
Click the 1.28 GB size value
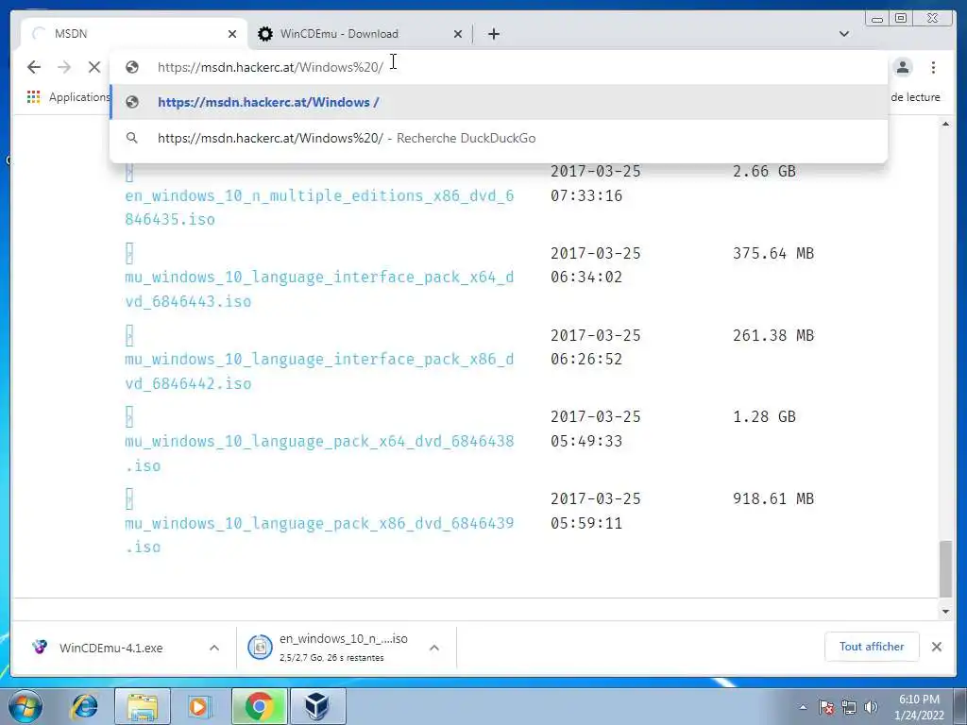coord(764,416)
